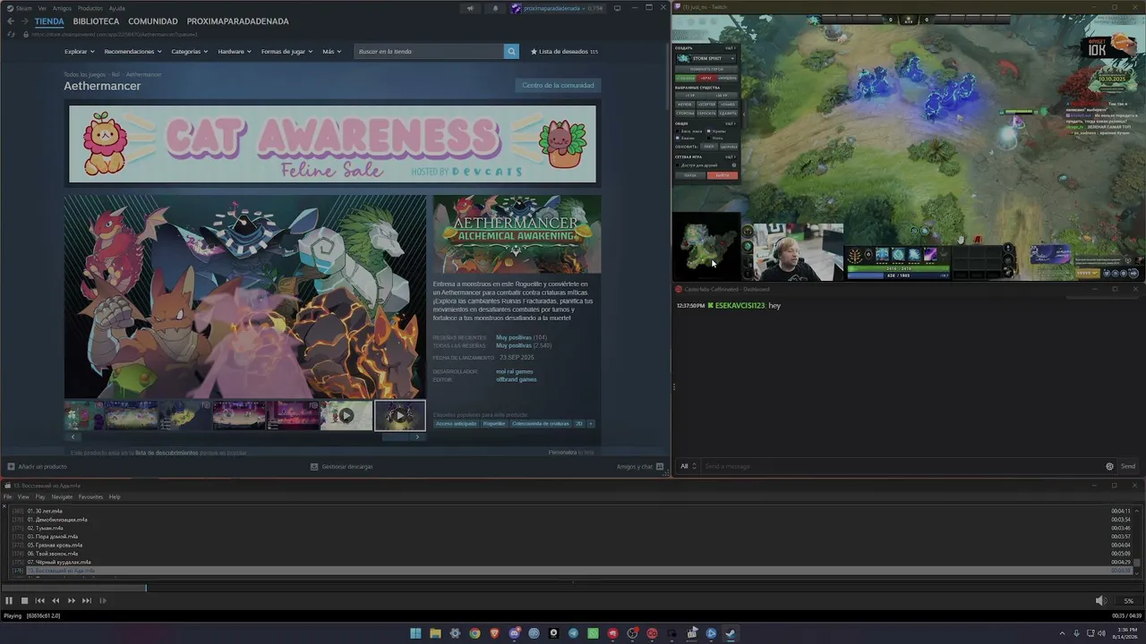Open media player File menu

pyautogui.click(x=7, y=496)
